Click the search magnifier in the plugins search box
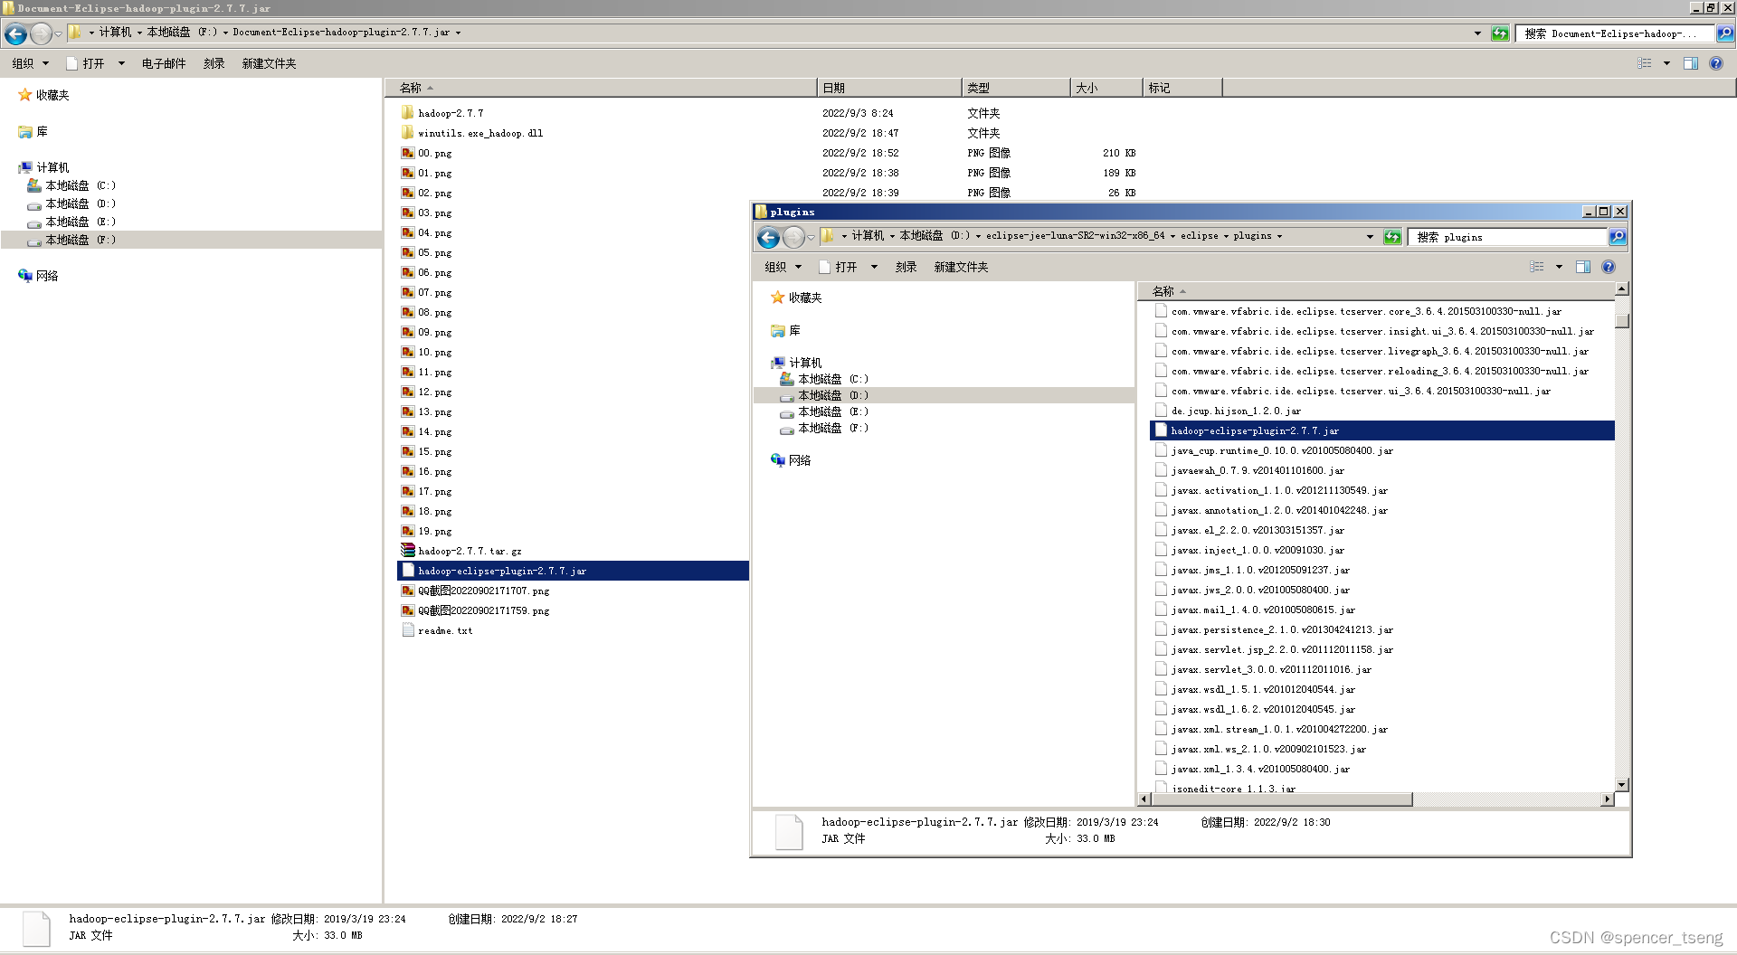Screen dimensions: 1737x955 coord(1618,236)
